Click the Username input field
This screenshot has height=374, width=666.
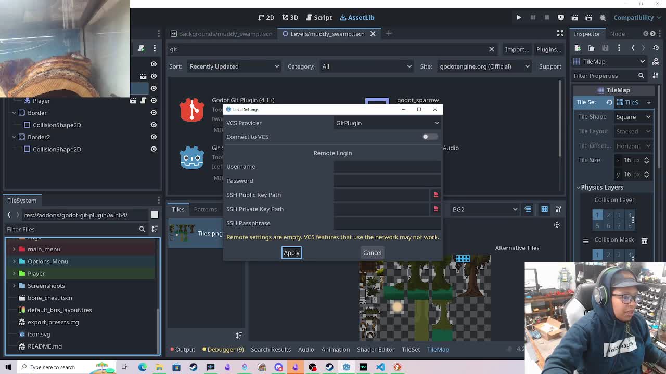(x=387, y=167)
